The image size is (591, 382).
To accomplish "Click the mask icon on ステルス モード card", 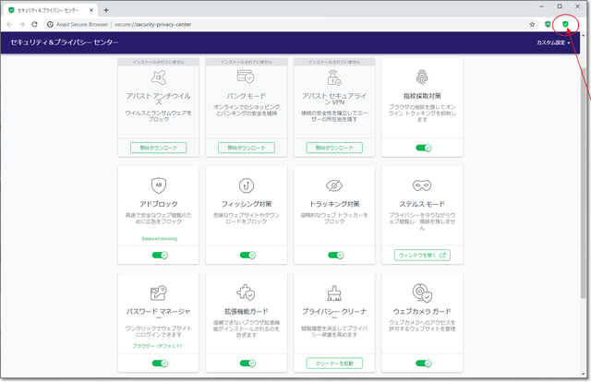I will tap(422, 185).
